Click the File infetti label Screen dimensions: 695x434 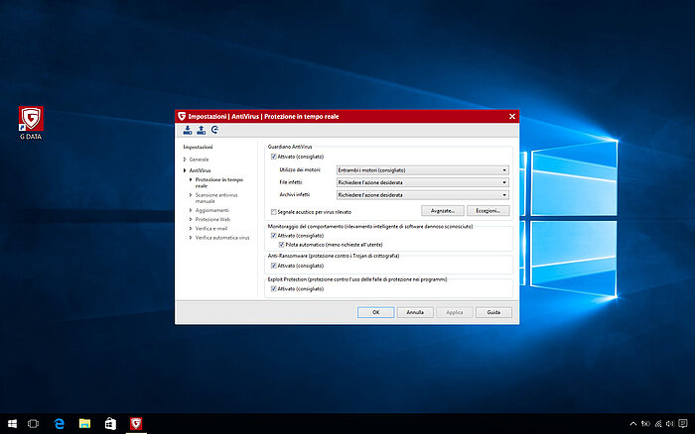pos(291,182)
